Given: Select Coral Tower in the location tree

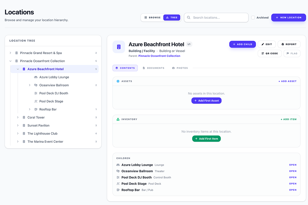Looking at the screenshot, I should coord(36,117).
